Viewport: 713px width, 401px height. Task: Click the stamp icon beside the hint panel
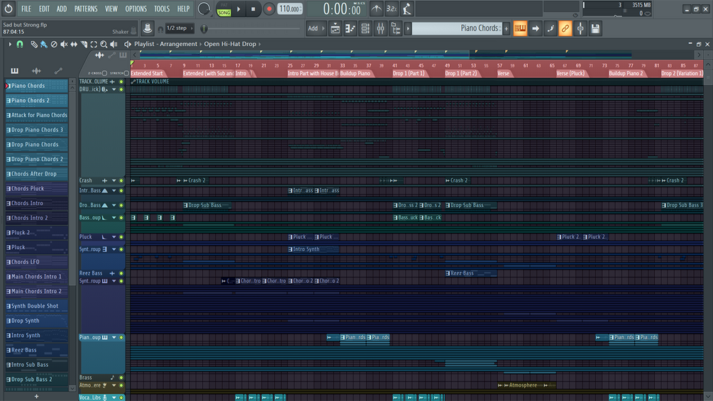point(148,28)
